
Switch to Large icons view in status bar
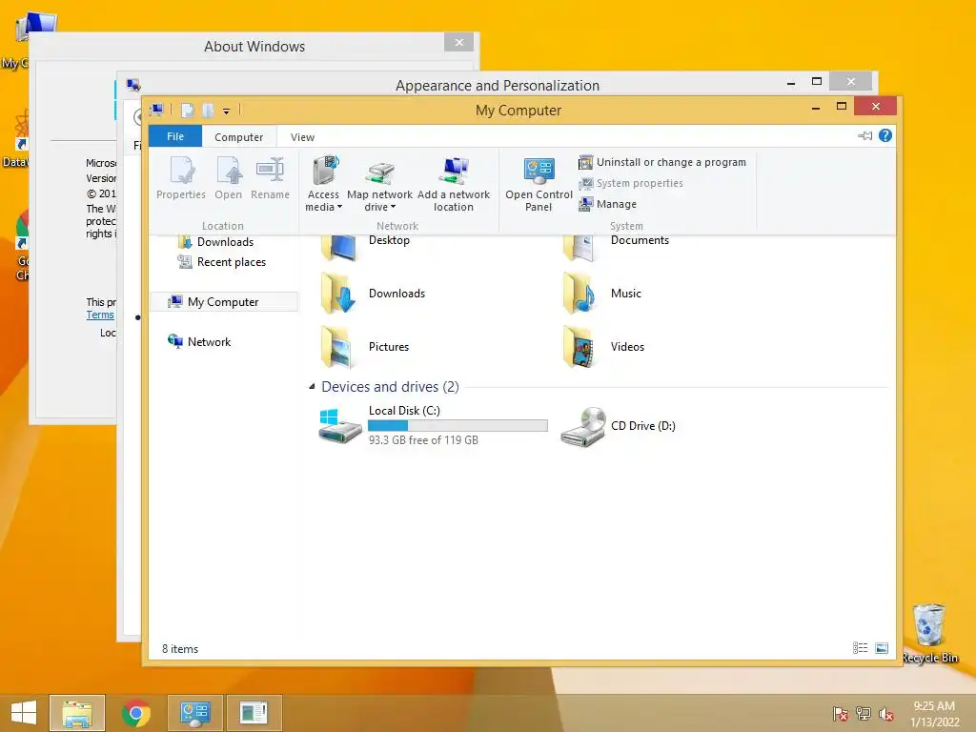(x=882, y=648)
